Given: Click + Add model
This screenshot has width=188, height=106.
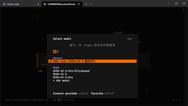Looking at the screenshot, I should tap(61, 81).
